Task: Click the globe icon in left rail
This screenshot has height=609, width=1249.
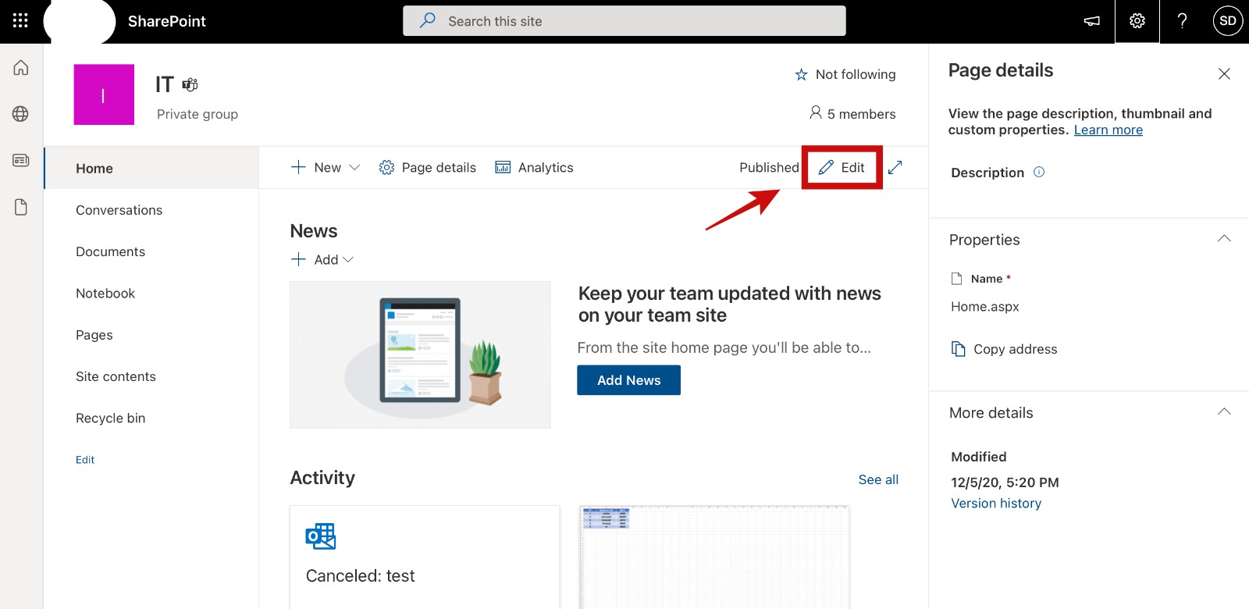Action: [21, 114]
